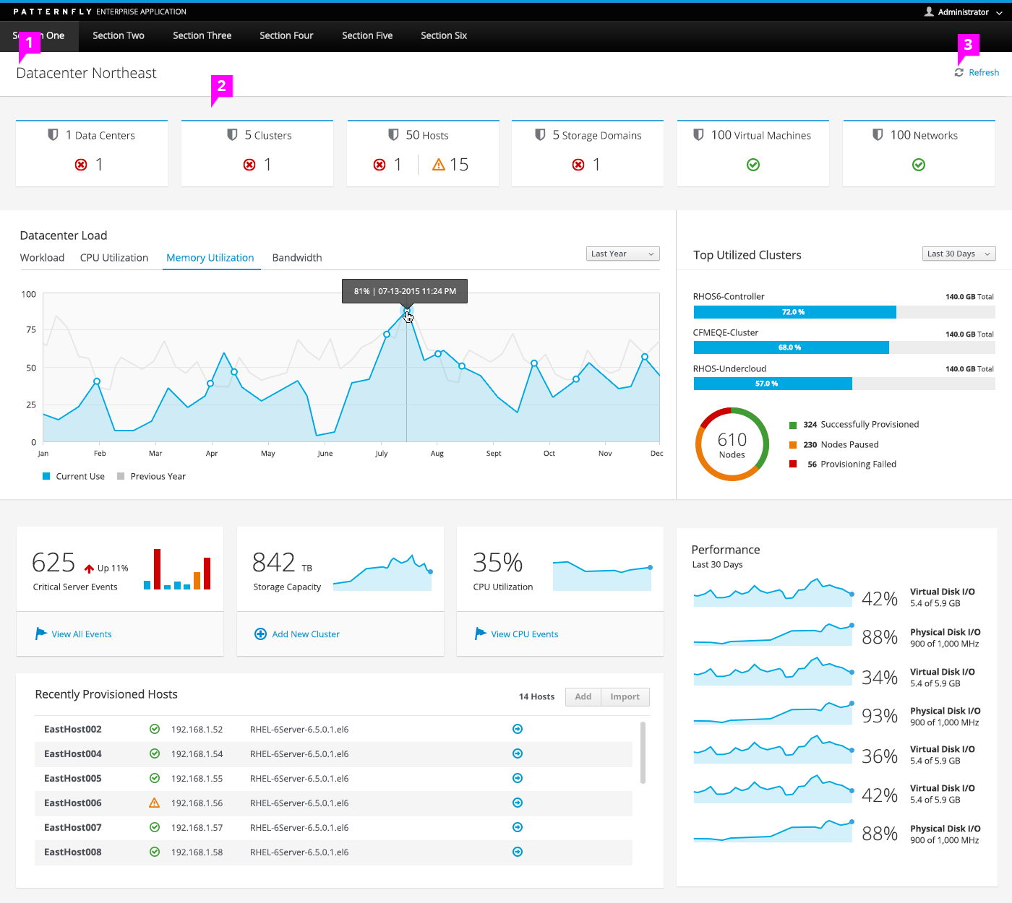
Task: Click the warning triangle icon in Hosts card
Action: point(439,165)
